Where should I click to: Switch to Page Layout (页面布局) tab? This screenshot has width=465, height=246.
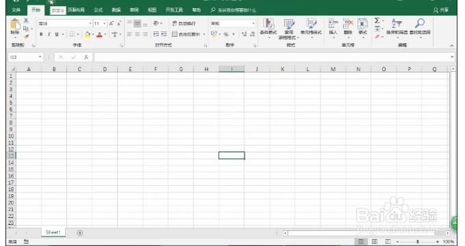[76, 10]
